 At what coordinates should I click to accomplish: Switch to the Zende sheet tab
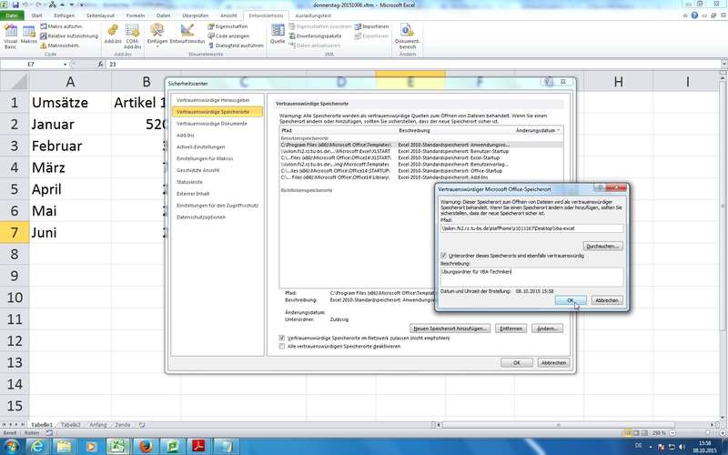pos(123,425)
